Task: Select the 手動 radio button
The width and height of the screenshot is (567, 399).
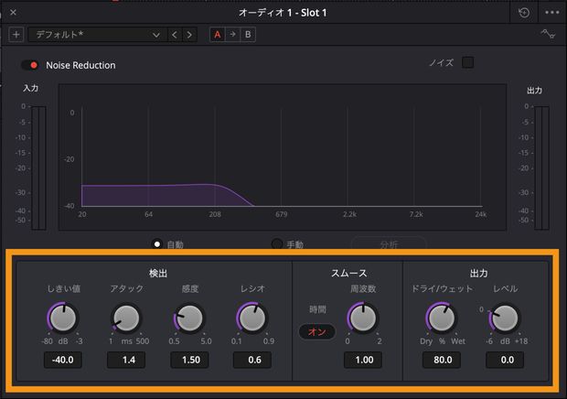Action: [276, 243]
